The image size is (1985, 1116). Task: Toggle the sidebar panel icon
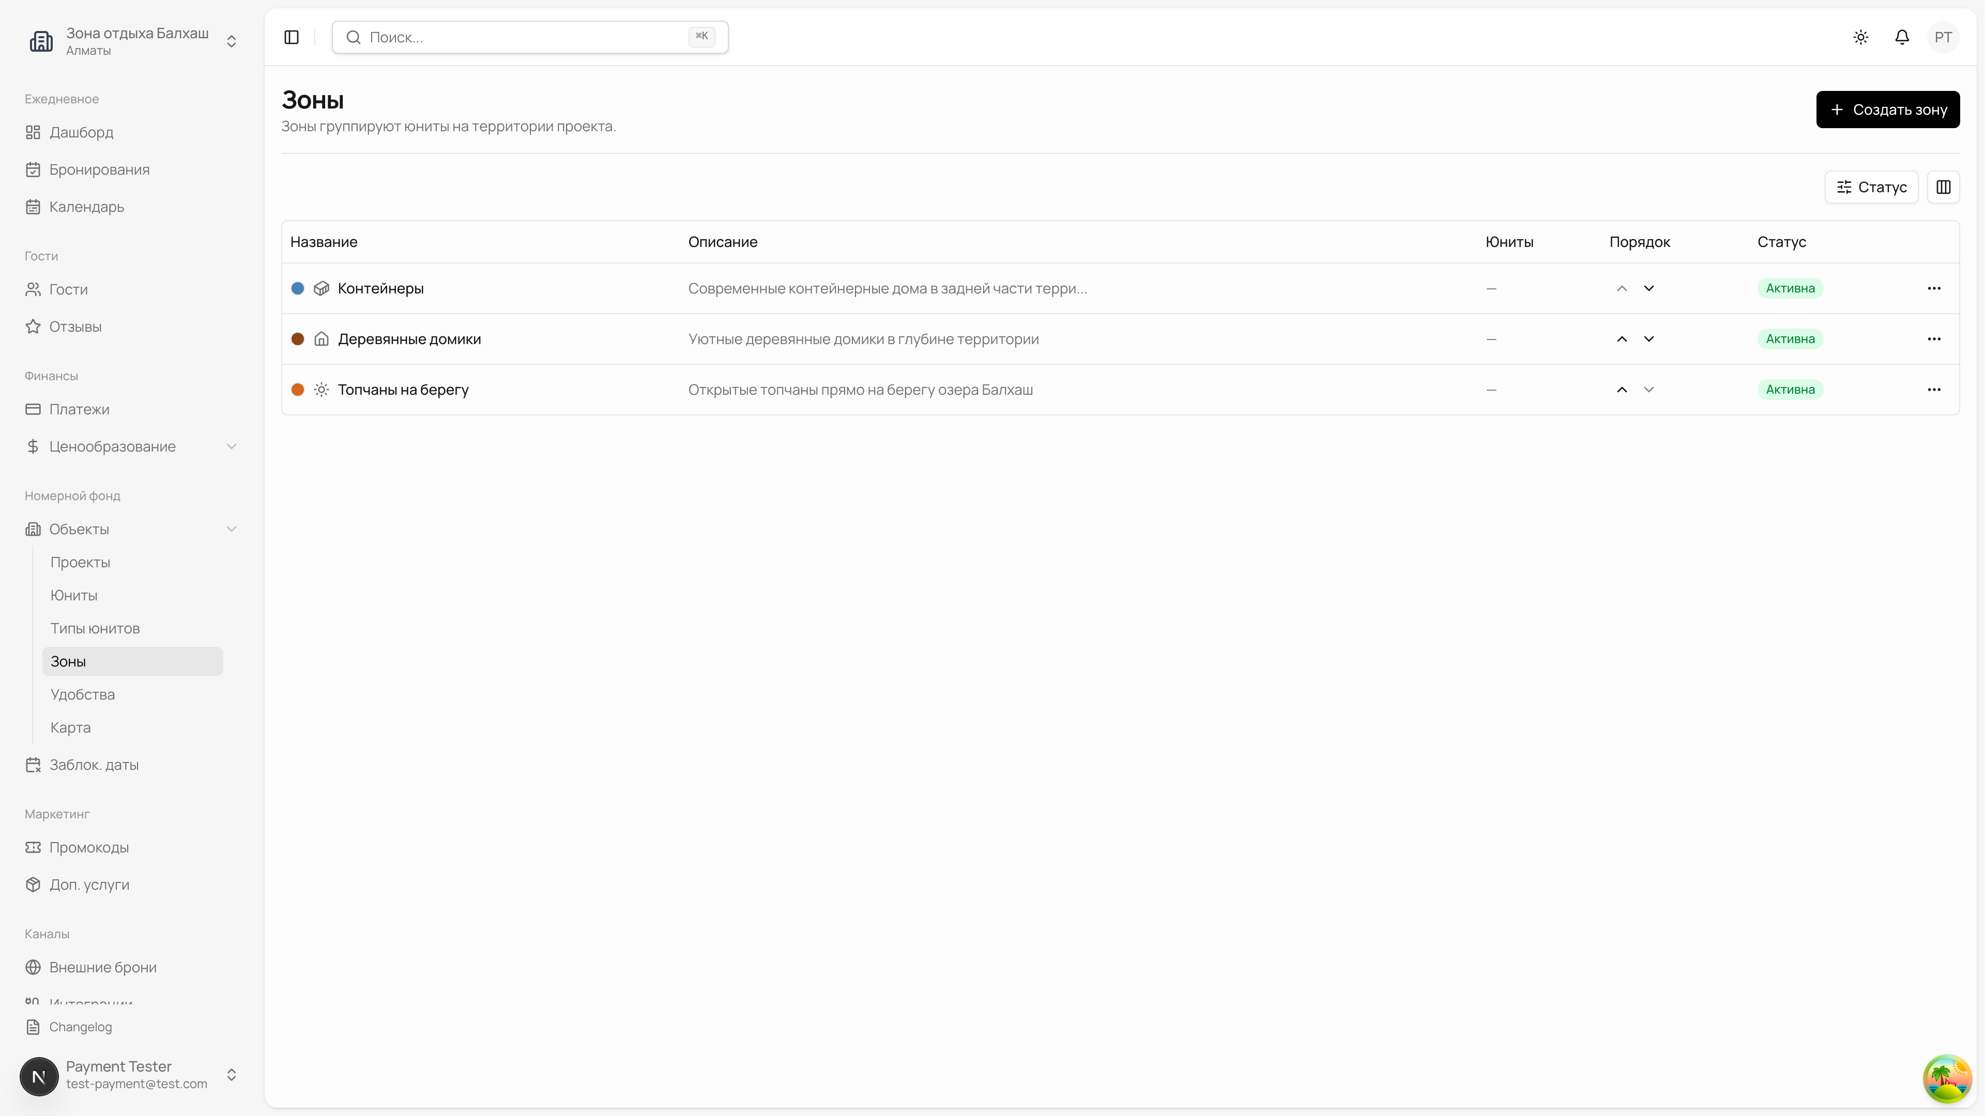(291, 37)
